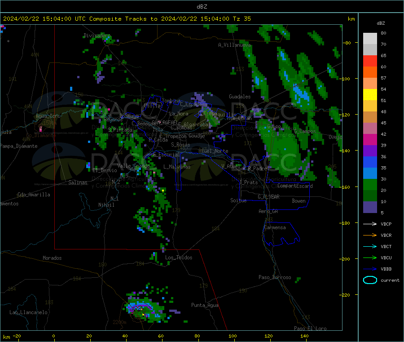Select the light blue swatch above 30
This screenshot has height=342, width=404.
(370, 173)
